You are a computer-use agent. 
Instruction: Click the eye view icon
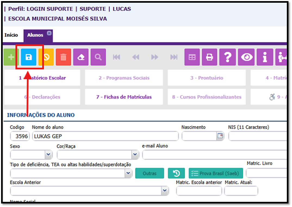click(246, 57)
